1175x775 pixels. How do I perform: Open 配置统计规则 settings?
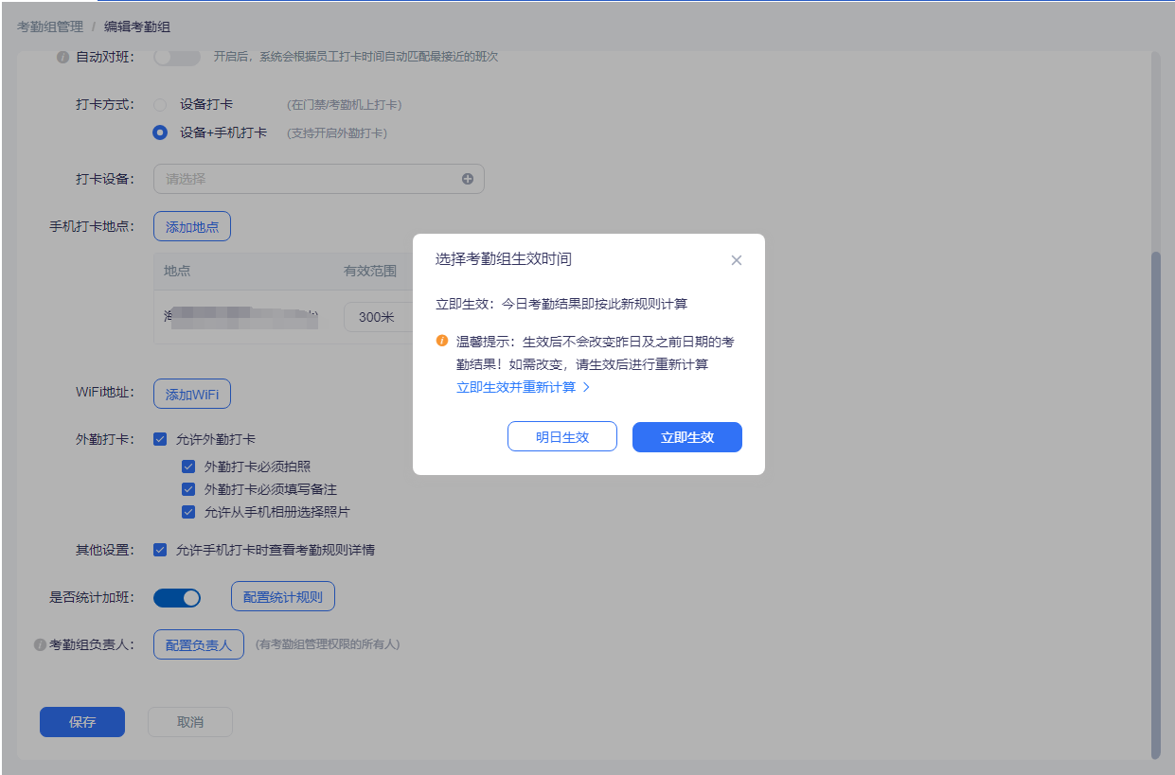coord(283,596)
